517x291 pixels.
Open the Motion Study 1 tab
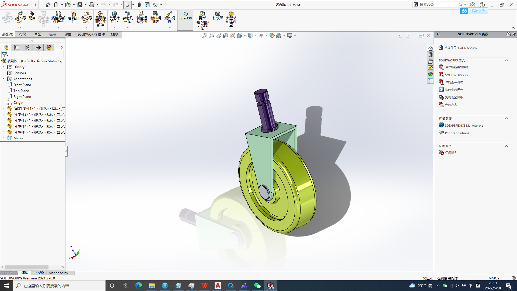(x=60, y=273)
